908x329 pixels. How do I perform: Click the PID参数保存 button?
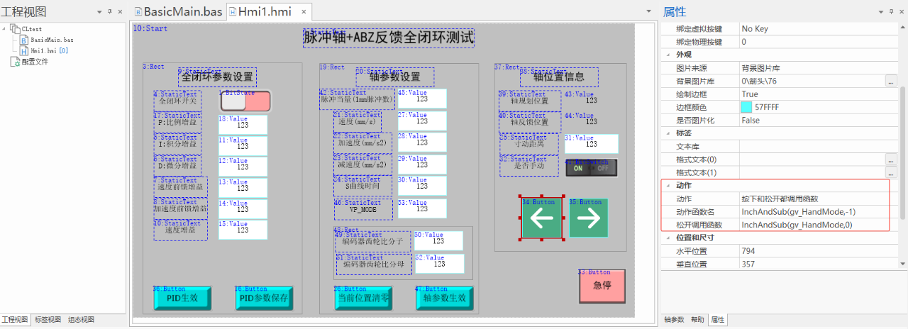click(263, 298)
